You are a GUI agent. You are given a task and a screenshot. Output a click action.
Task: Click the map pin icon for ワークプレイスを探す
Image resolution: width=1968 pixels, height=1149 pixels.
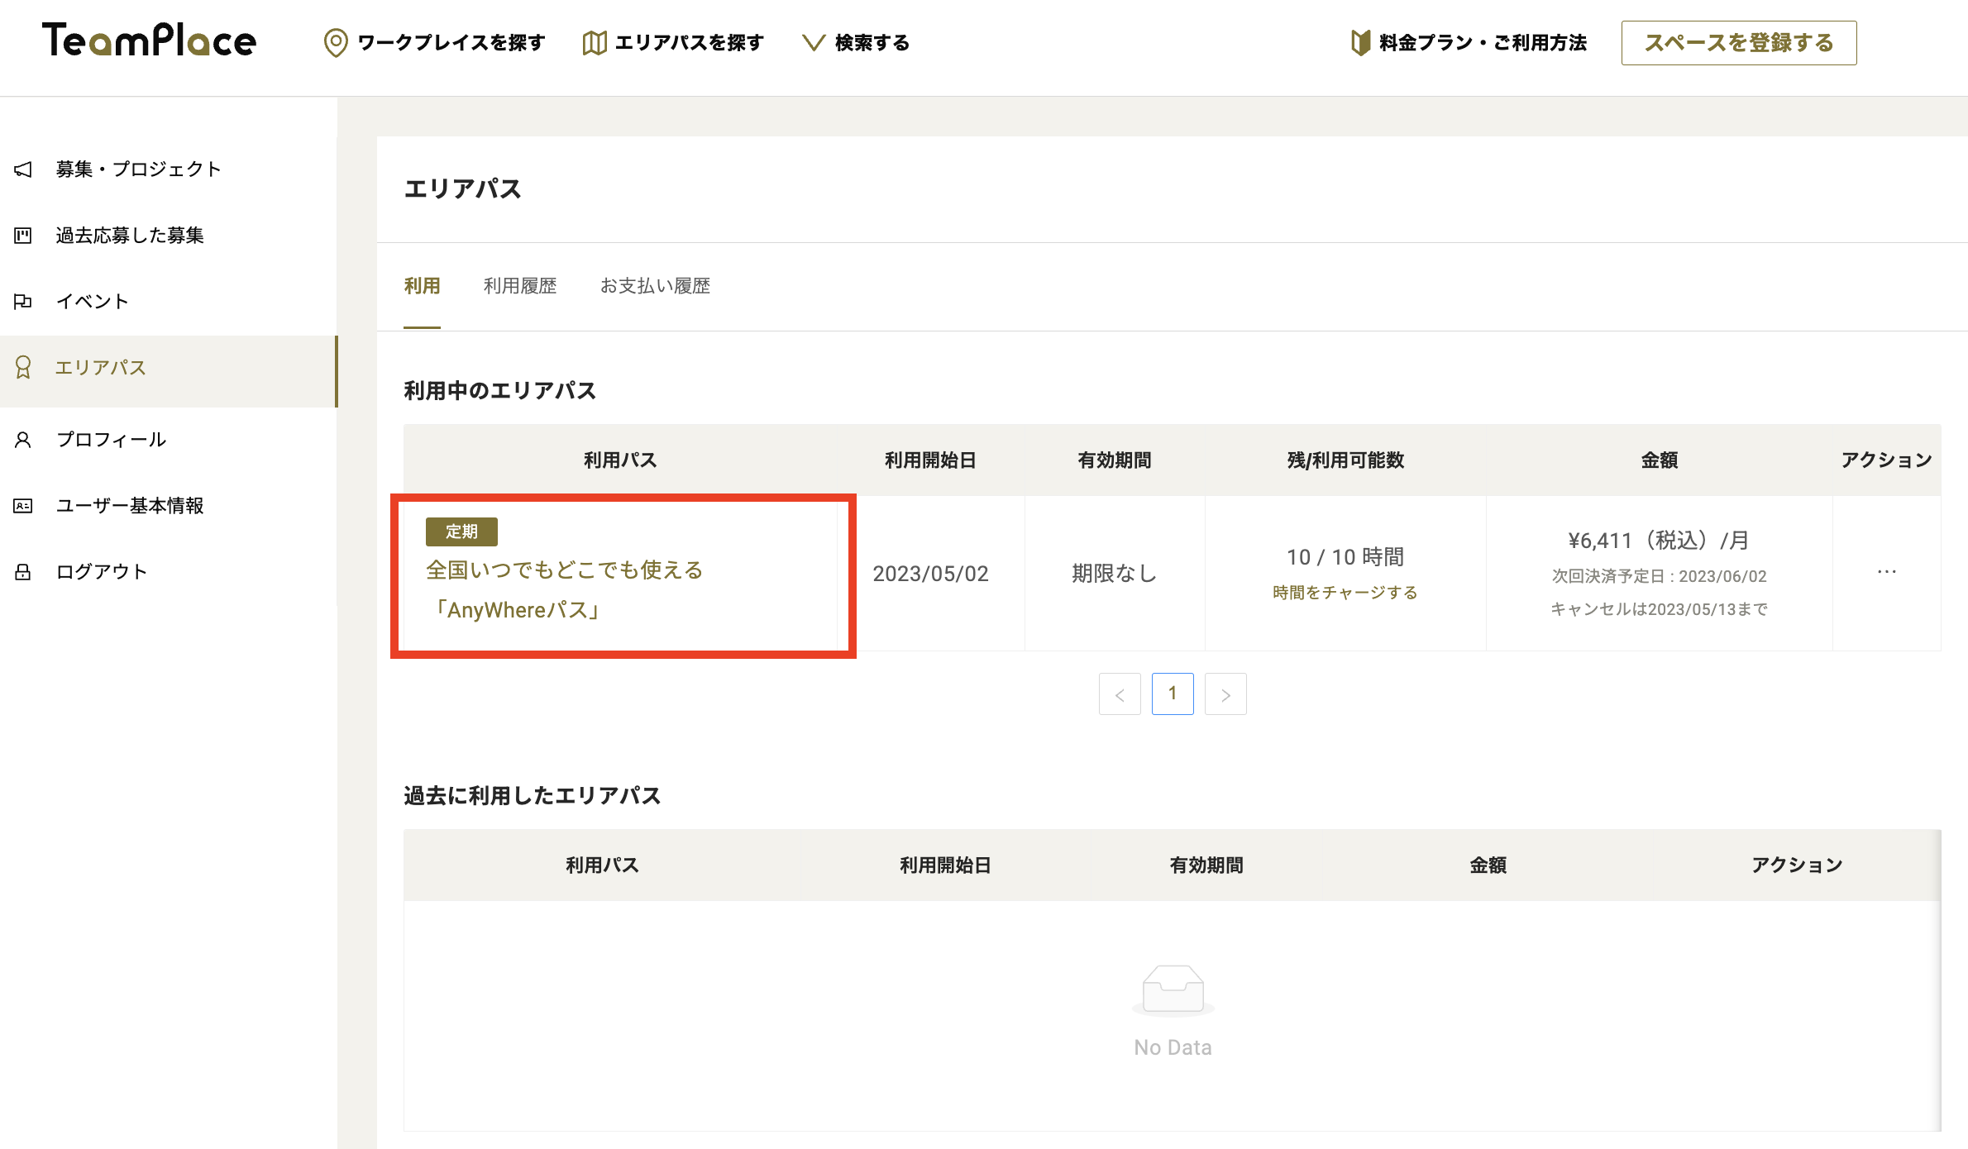tap(335, 42)
